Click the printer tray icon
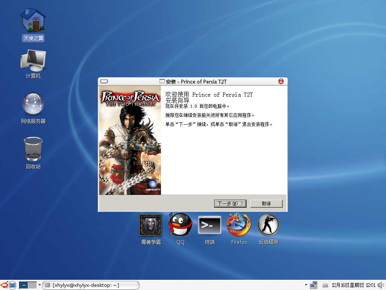 coord(325,285)
